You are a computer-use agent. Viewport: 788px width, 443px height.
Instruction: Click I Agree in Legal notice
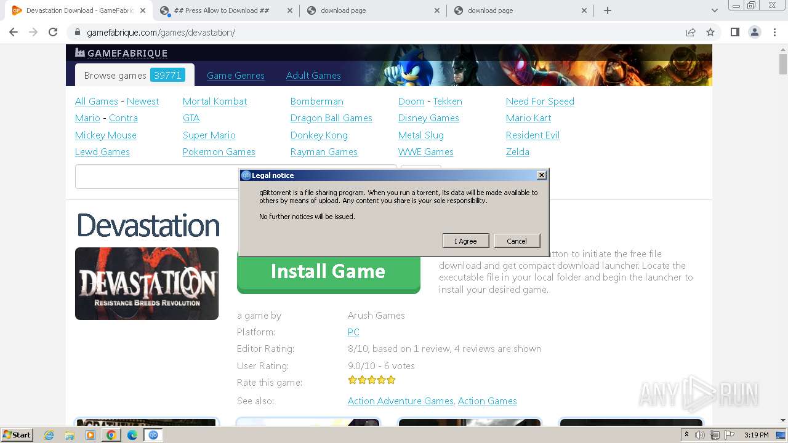[x=466, y=241]
